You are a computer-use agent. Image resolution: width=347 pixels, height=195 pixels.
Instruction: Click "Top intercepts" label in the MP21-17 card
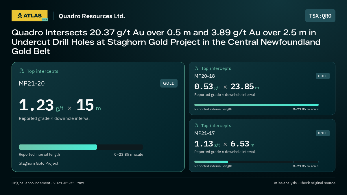(216, 126)
